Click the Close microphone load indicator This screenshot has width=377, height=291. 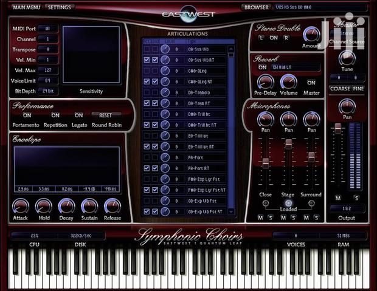[x=266, y=204]
